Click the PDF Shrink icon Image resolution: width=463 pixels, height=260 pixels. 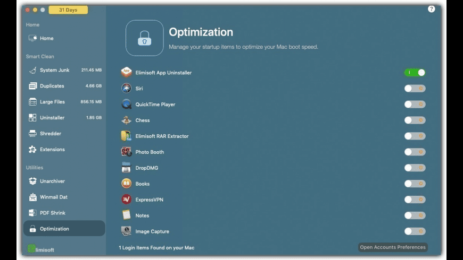pos(32,213)
